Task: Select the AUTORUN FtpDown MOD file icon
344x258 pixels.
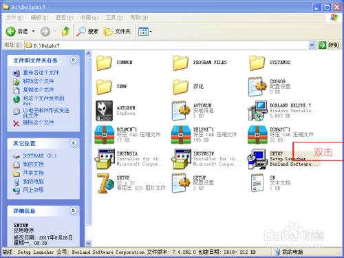Action: [x=104, y=111]
